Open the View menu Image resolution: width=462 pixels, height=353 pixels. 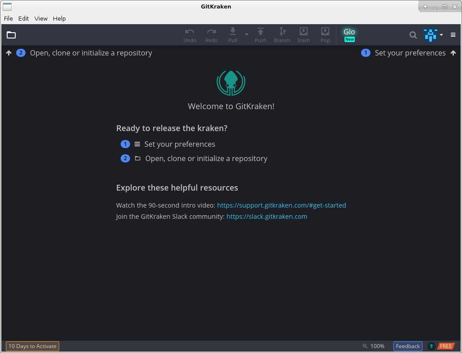point(41,18)
